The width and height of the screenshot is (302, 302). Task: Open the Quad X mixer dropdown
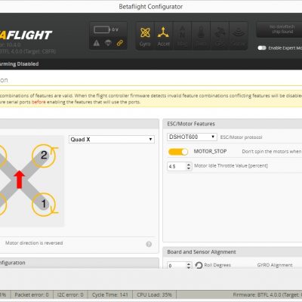(112, 139)
